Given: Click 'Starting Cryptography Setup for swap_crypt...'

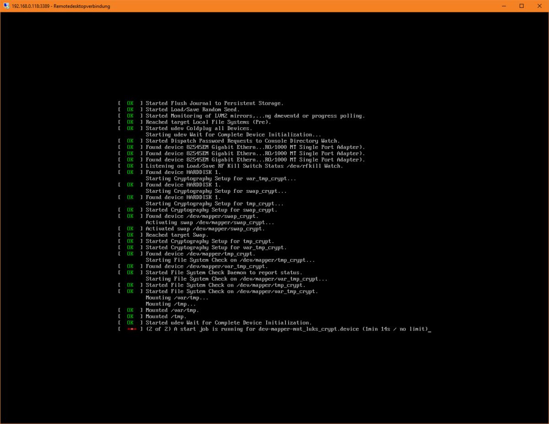Looking at the screenshot, I should coord(216,191).
